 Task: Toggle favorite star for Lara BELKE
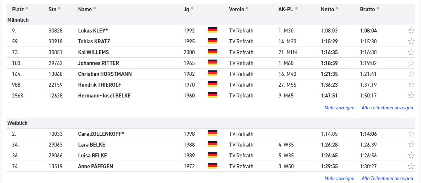point(411,145)
